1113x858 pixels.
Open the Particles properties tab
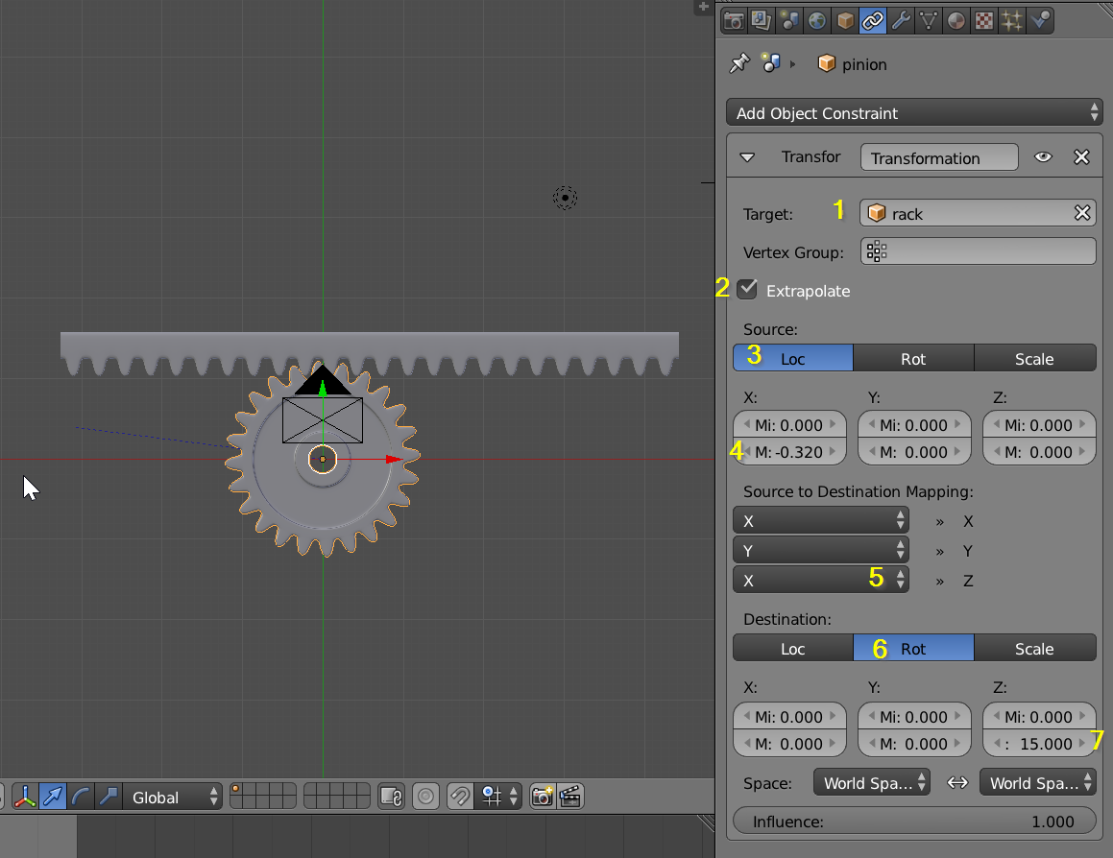[x=1011, y=20]
